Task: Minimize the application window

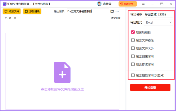Action: pyautogui.click(x=153, y=4)
